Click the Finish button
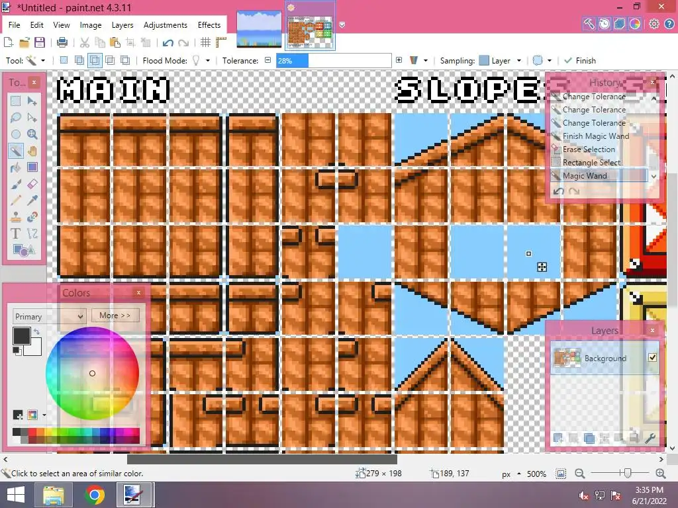The height and width of the screenshot is (508, 678). click(580, 60)
